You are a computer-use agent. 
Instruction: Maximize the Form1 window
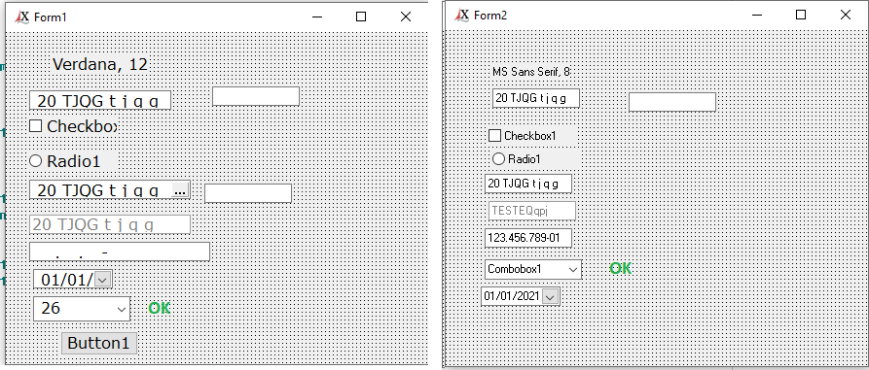361,17
